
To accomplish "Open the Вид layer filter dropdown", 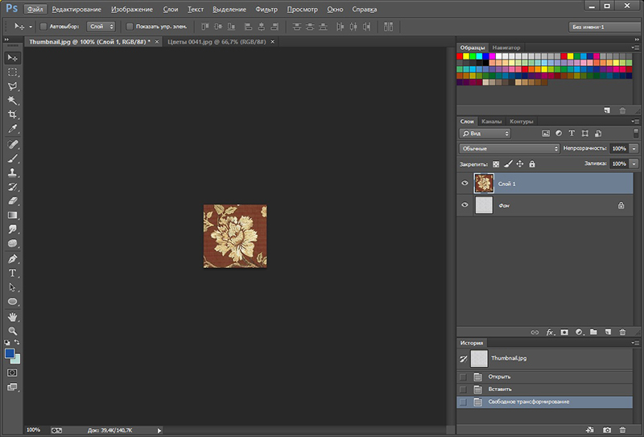I will (485, 133).
